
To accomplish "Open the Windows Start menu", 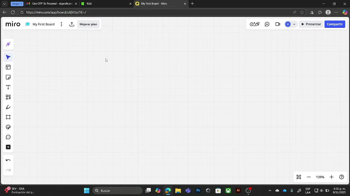I will [87, 191].
